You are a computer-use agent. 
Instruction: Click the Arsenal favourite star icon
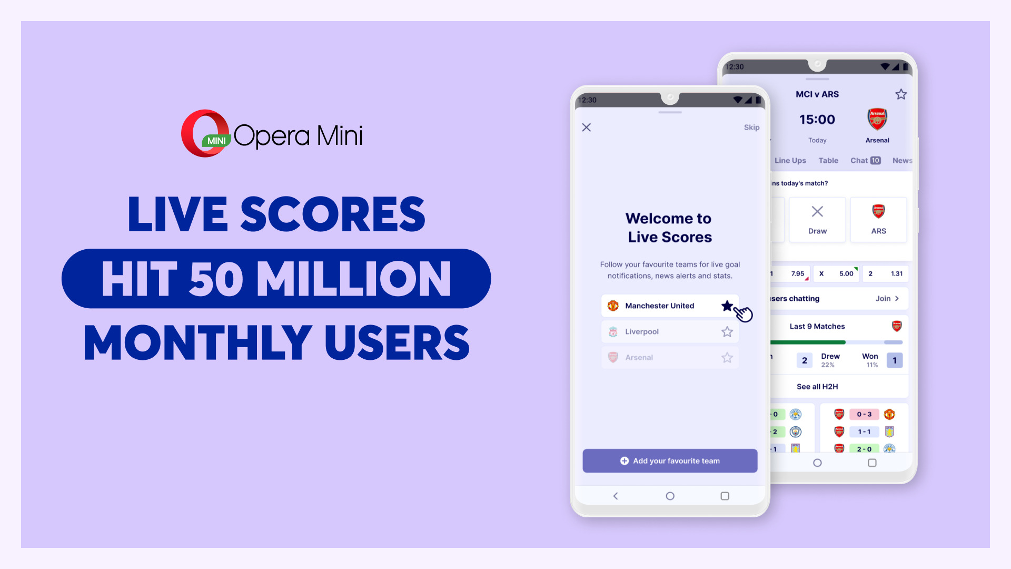[x=728, y=357]
